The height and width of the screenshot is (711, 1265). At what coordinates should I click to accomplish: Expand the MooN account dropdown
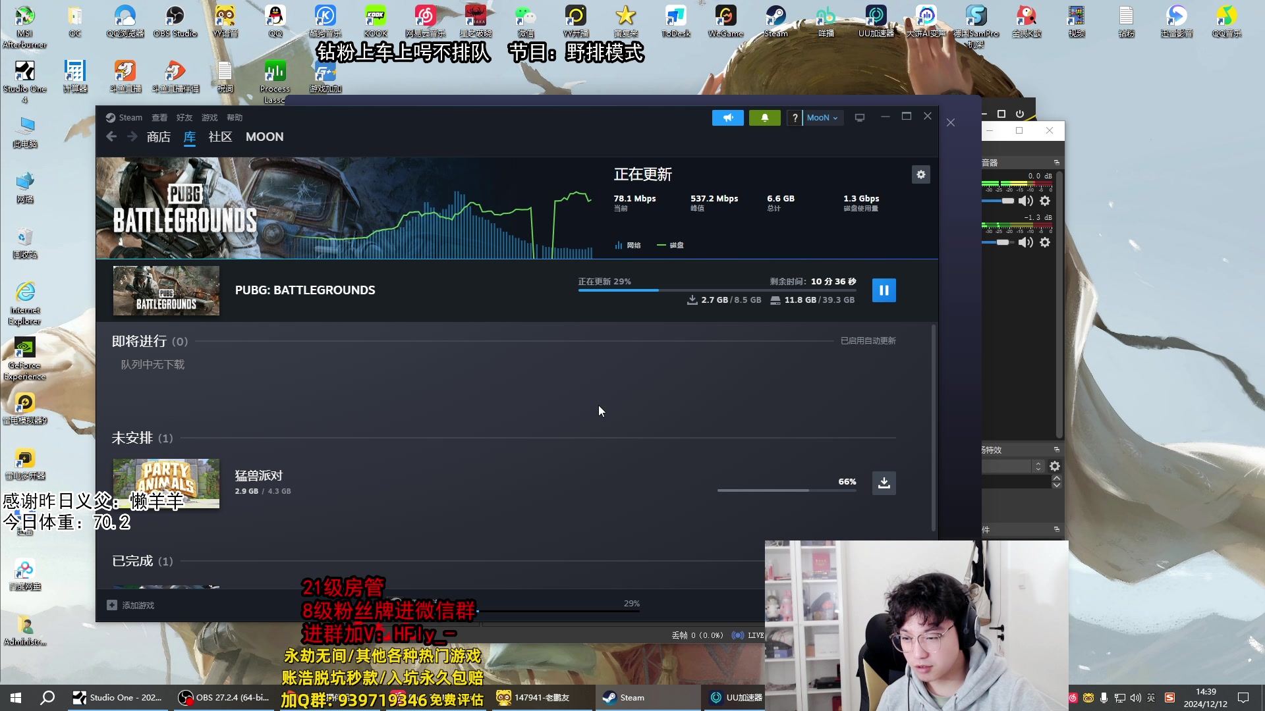click(x=822, y=118)
